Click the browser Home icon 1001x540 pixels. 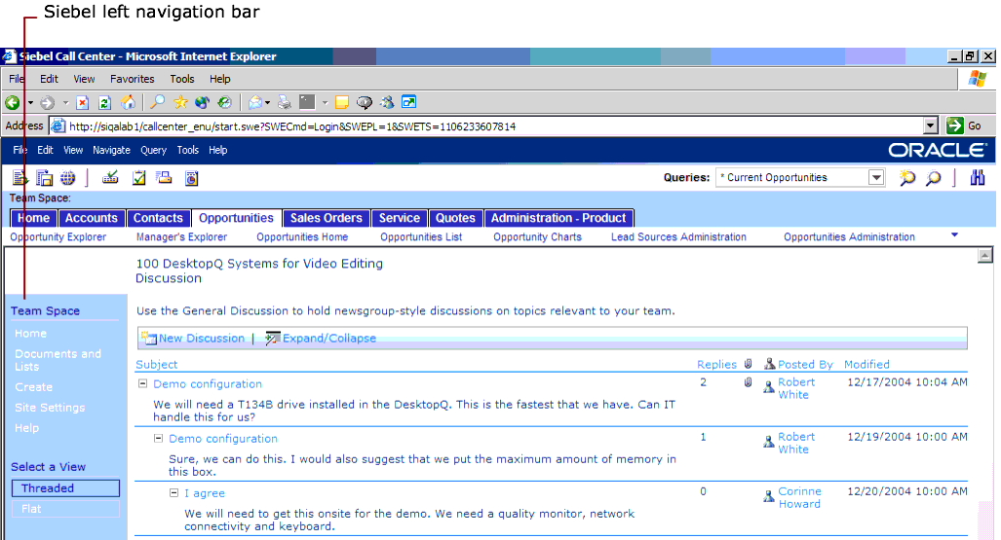129,102
